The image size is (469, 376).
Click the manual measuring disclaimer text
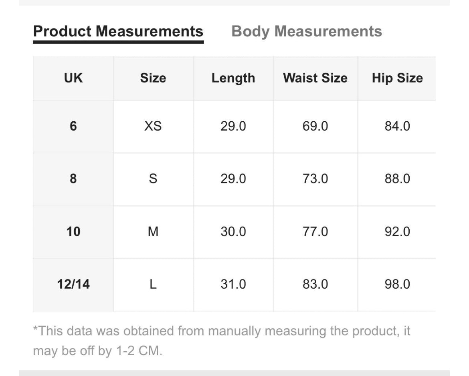221,341
